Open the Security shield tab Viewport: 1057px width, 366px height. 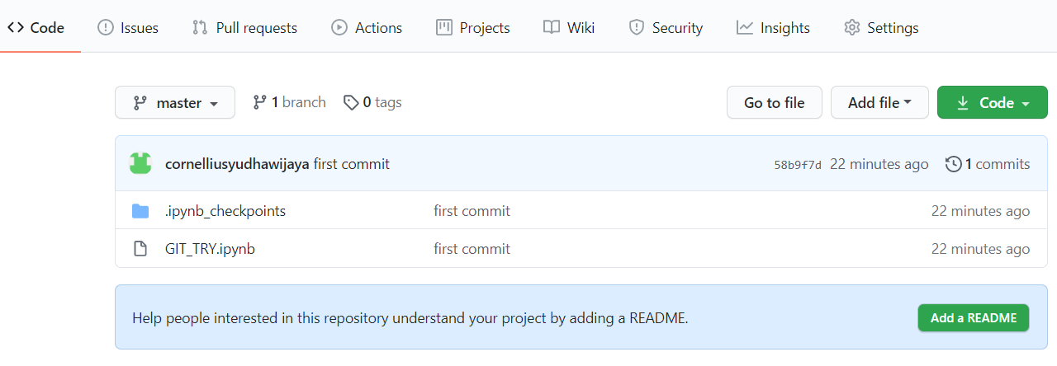pyautogui.click(x=666, y=28)
